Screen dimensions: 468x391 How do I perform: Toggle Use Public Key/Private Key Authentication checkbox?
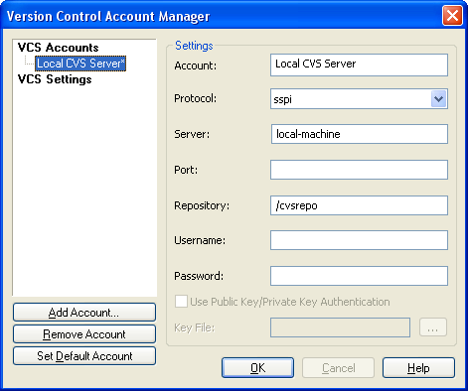click(x=181, y=302)
